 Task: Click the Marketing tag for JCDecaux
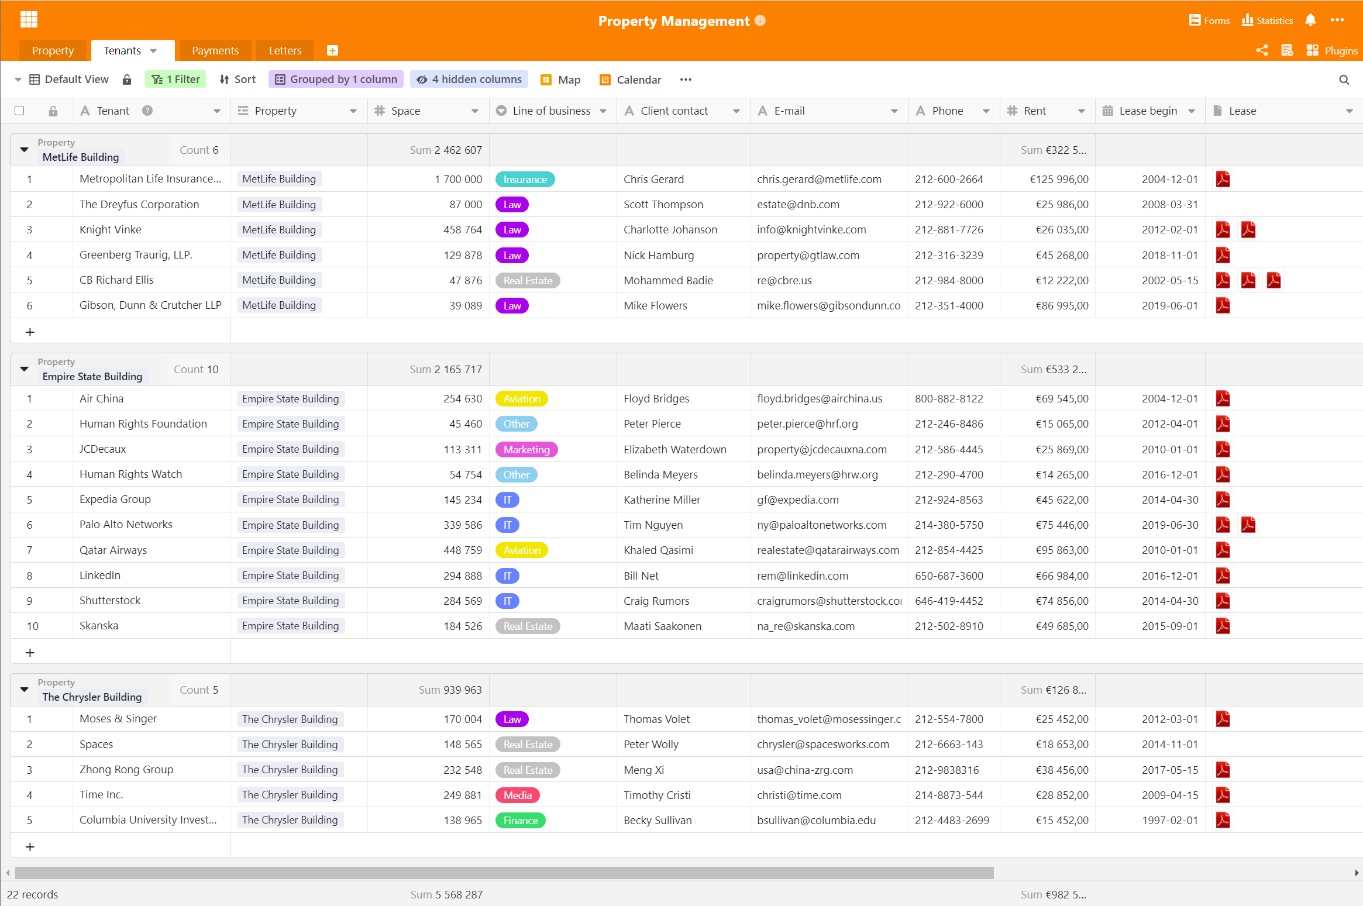[526, 449]
